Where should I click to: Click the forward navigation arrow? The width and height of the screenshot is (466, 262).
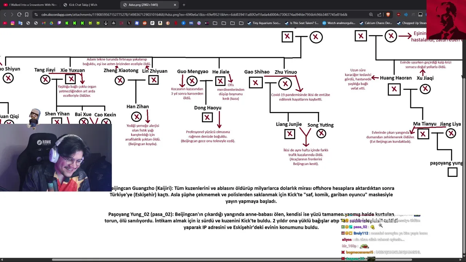[x=12, y=15]
